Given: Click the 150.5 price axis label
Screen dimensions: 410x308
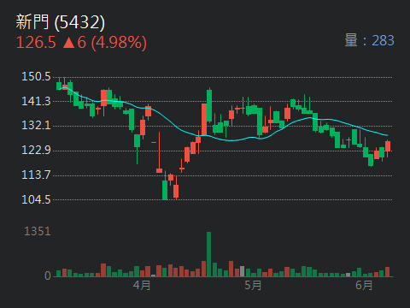Looking at the screenshot, I should (36, 76).
